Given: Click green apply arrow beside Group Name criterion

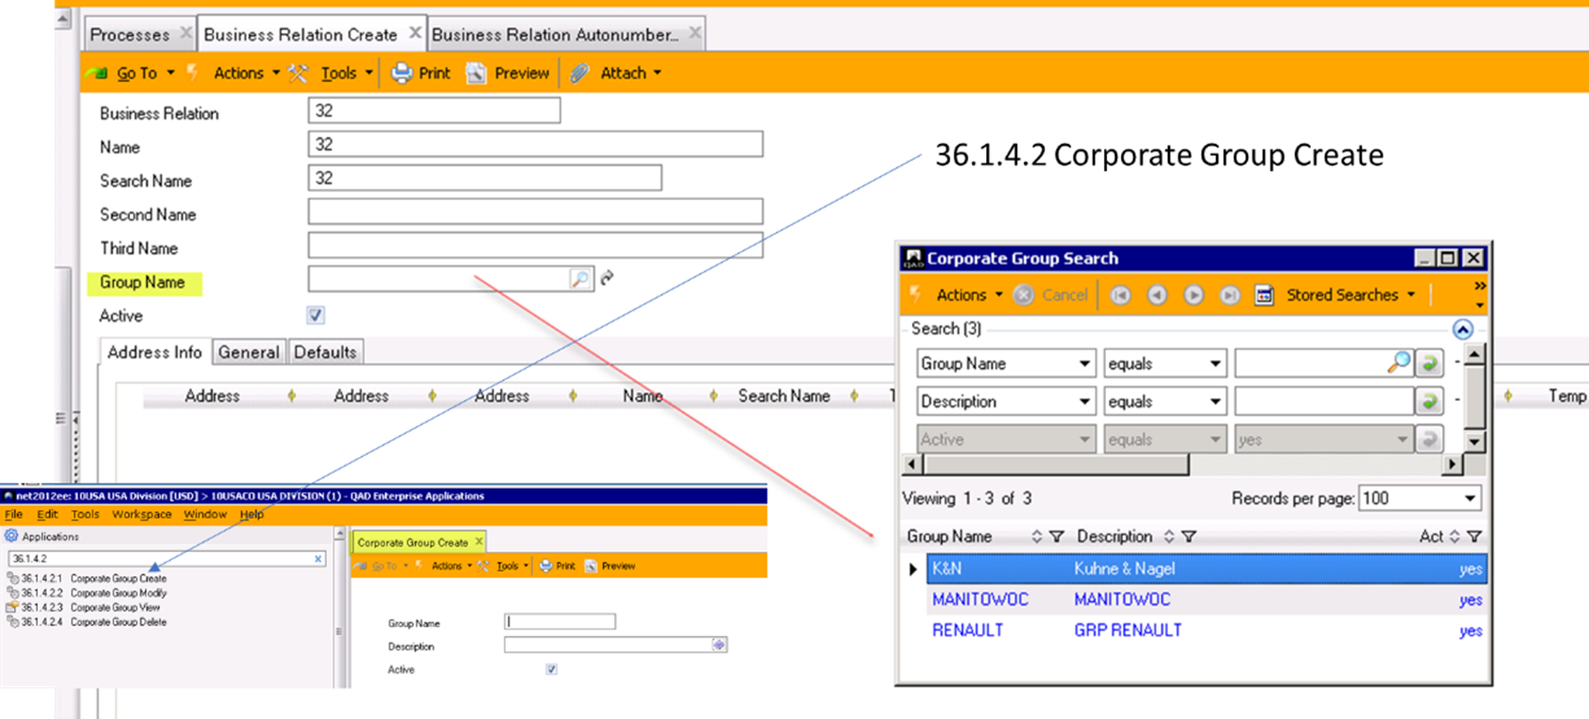Looking at the screenshot, I should coord(1430,364).
